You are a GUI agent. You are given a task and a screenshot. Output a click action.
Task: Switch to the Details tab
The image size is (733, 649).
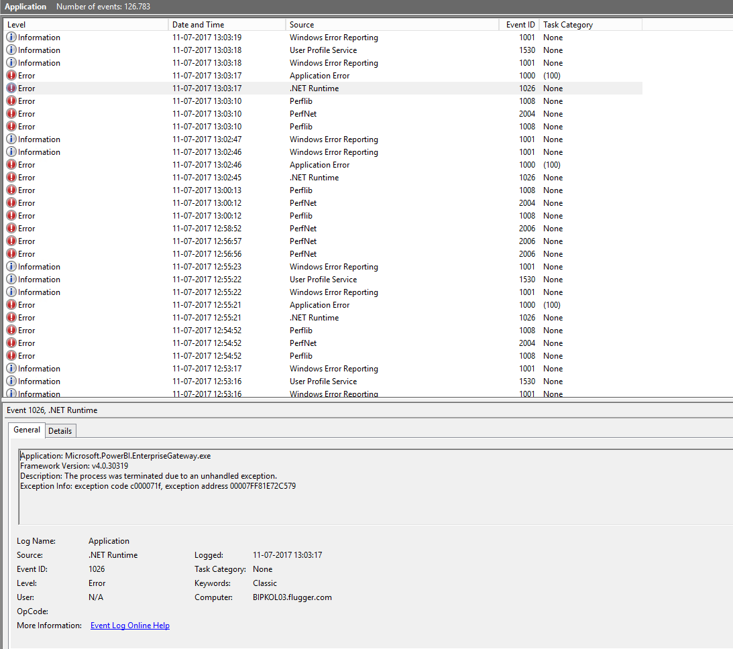coord(60,431)
